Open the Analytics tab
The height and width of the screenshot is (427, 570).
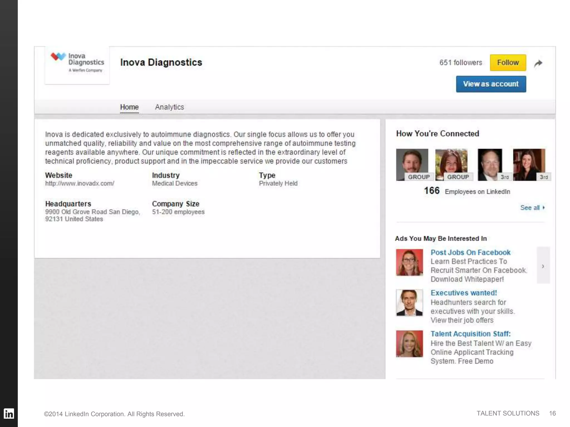pyautogui.click(x=169, y=107)
